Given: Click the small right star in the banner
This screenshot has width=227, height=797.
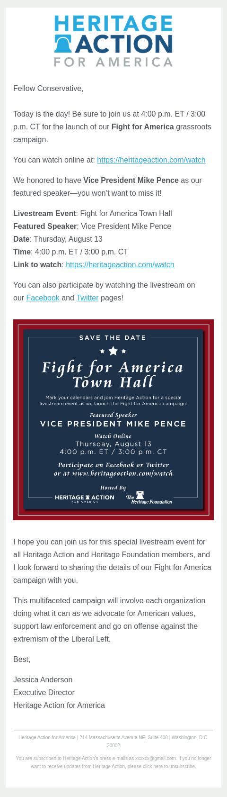Looking at the screenshot, I should tap(124, 351).
